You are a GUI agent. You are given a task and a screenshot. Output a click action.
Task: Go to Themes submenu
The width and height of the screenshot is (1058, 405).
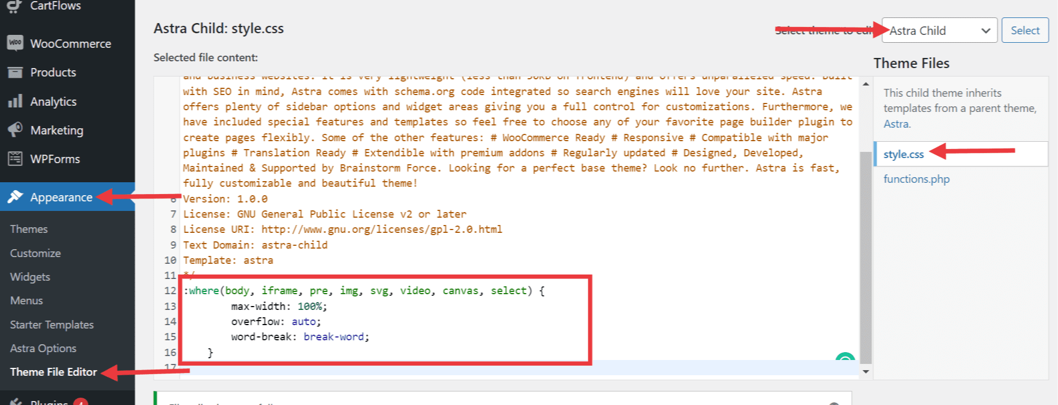point(29,229)
